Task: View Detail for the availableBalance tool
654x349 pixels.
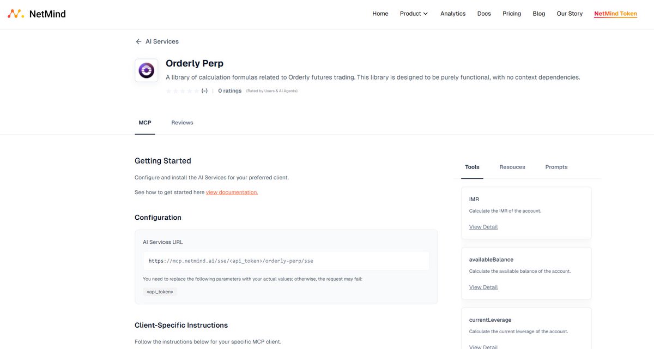Action: 483,287
